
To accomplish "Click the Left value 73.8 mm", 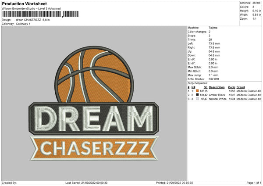I will 214,43.
